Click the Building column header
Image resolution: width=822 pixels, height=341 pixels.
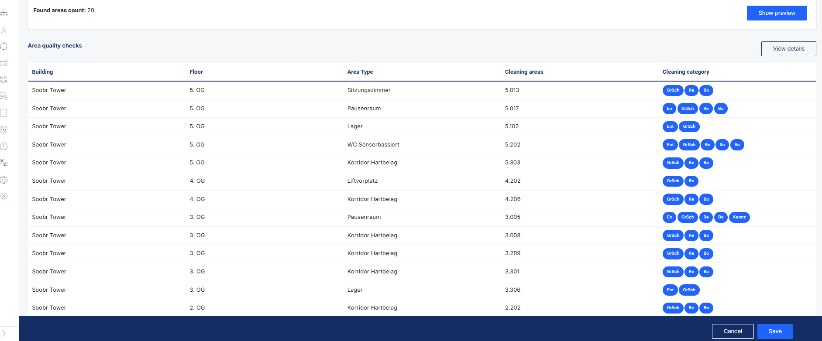pos(42,72)
